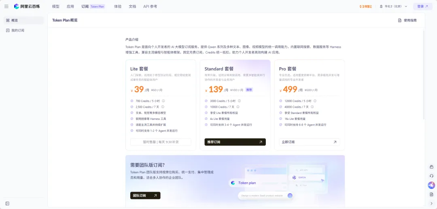The width and height of the screenshot is (437, 209).
Task: Open the 模型 menu
Action: pos(56,6)
